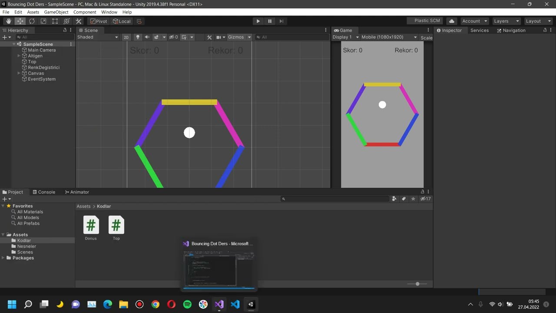
Task: Select the Rotate tool
Action: pos(32,21)
